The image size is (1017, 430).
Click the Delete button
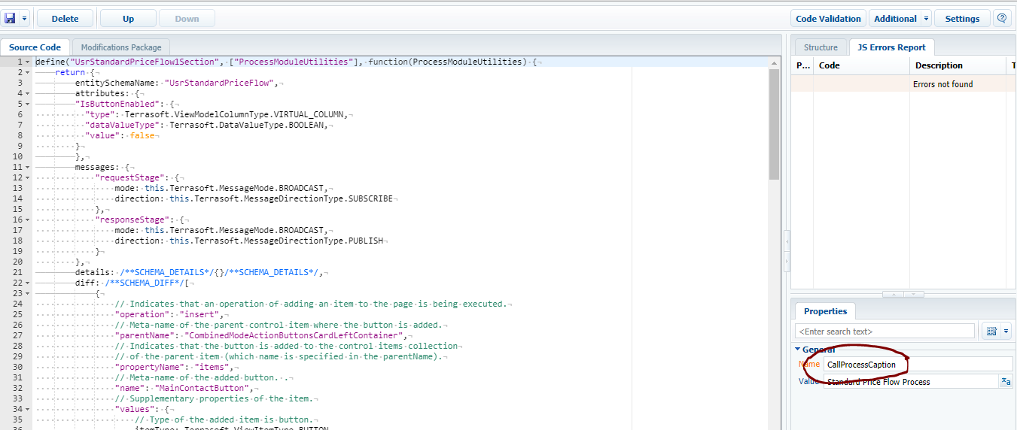(65, 18)
